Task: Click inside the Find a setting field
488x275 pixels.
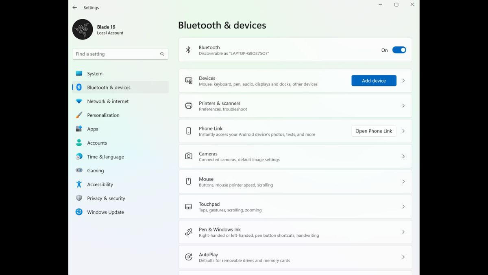Action: coord(118,54)
